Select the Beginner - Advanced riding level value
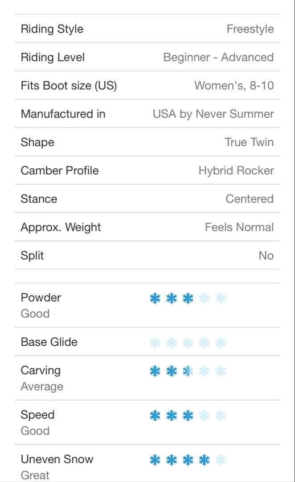The image size is (295, 482). point(218,57)
